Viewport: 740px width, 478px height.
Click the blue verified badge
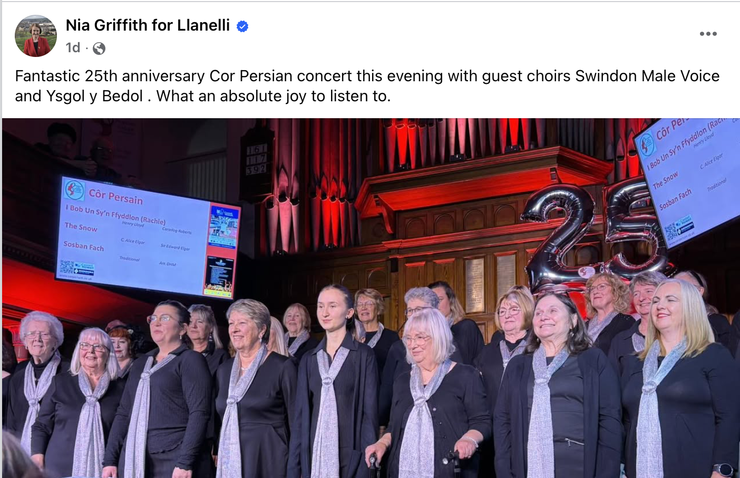pos(242,26)
